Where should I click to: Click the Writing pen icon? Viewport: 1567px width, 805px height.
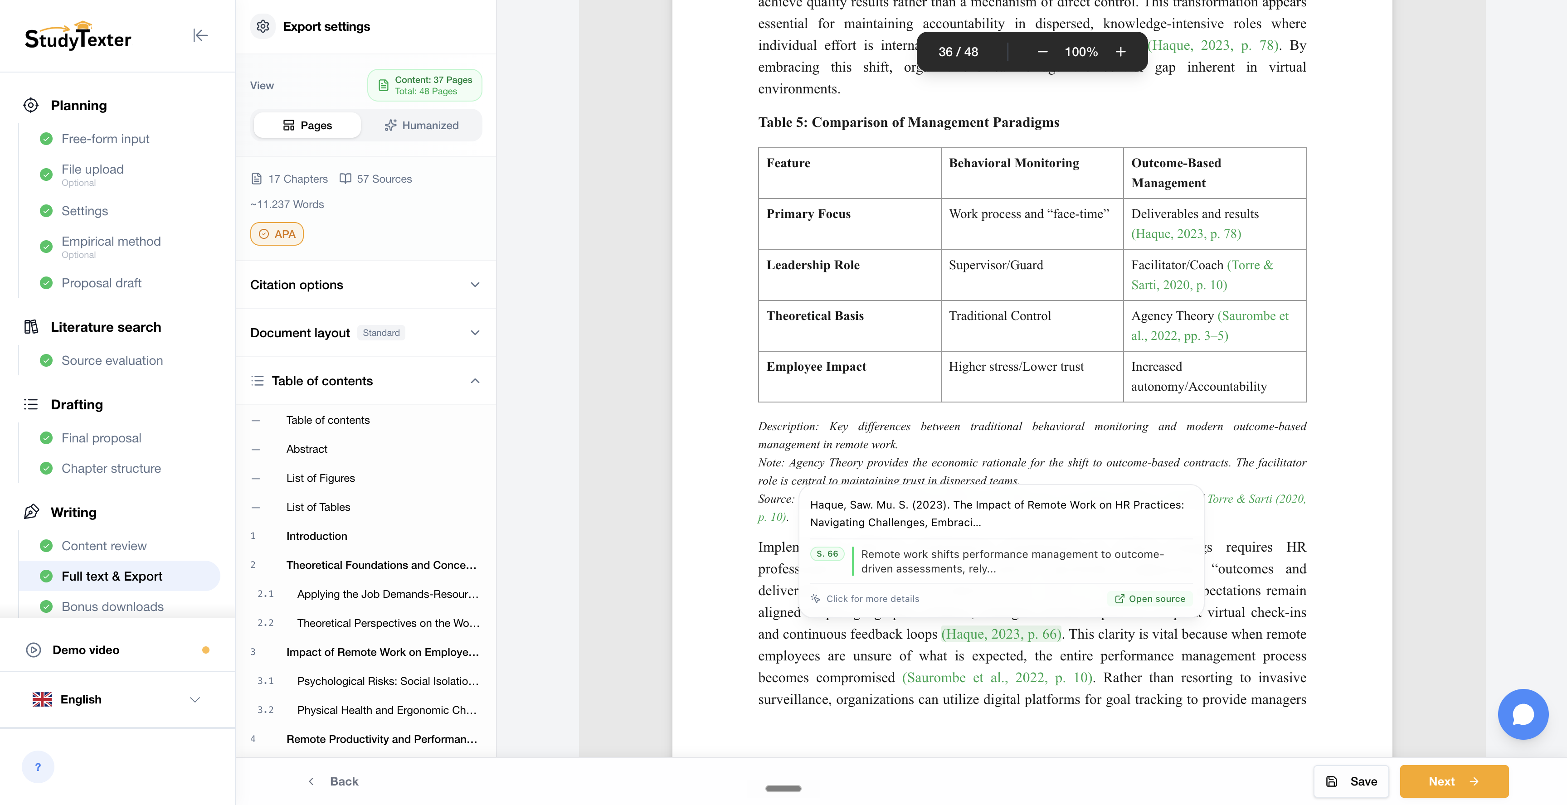(31, 512)
